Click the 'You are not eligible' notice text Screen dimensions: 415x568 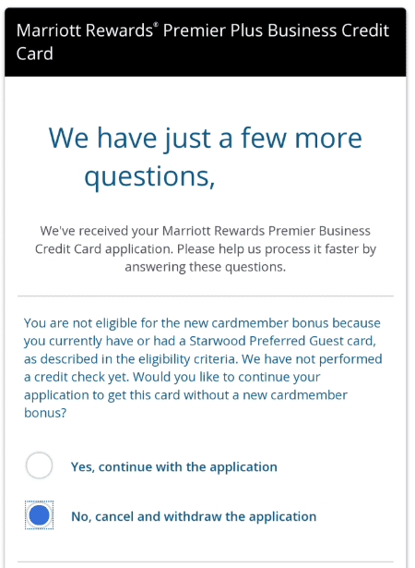203,368
